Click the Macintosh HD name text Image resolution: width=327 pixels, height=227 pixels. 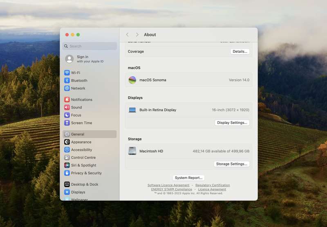[151, 151]
